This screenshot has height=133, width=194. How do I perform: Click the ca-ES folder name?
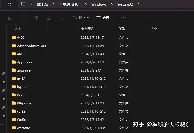(21, 111)
